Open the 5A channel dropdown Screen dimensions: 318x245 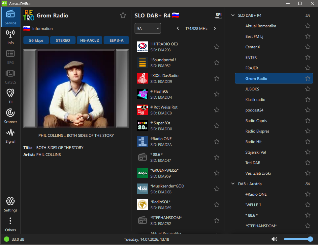point(148,28)
